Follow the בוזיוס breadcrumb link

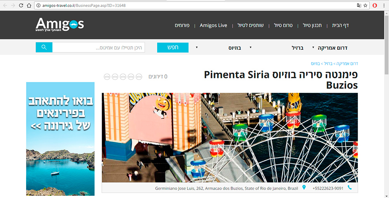point(315,64)
